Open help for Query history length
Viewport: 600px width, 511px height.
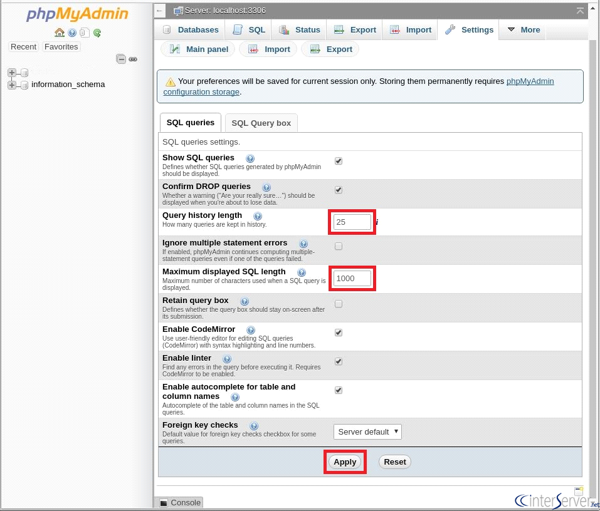pyautogui.click(x=258, y=216)
